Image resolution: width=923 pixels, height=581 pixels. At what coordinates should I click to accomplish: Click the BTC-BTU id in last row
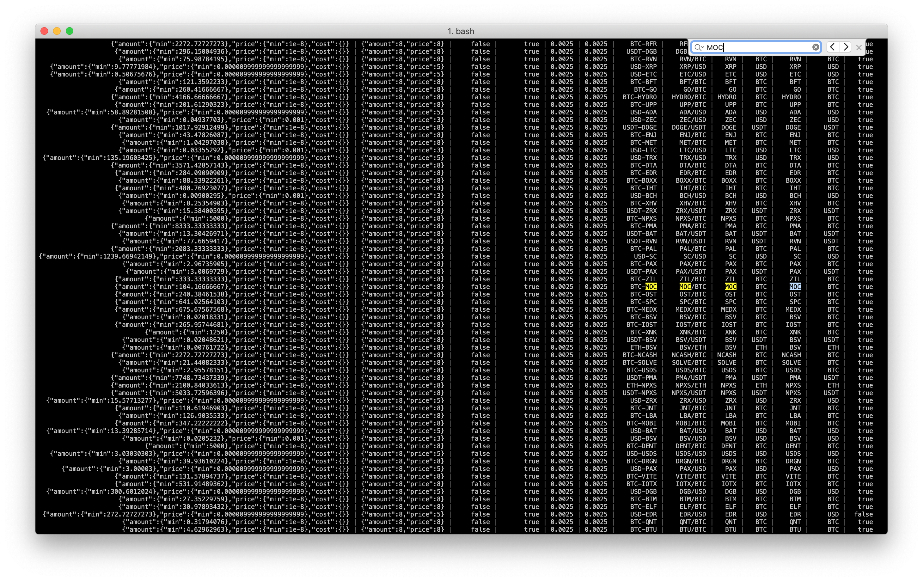[x=643, y=529]
